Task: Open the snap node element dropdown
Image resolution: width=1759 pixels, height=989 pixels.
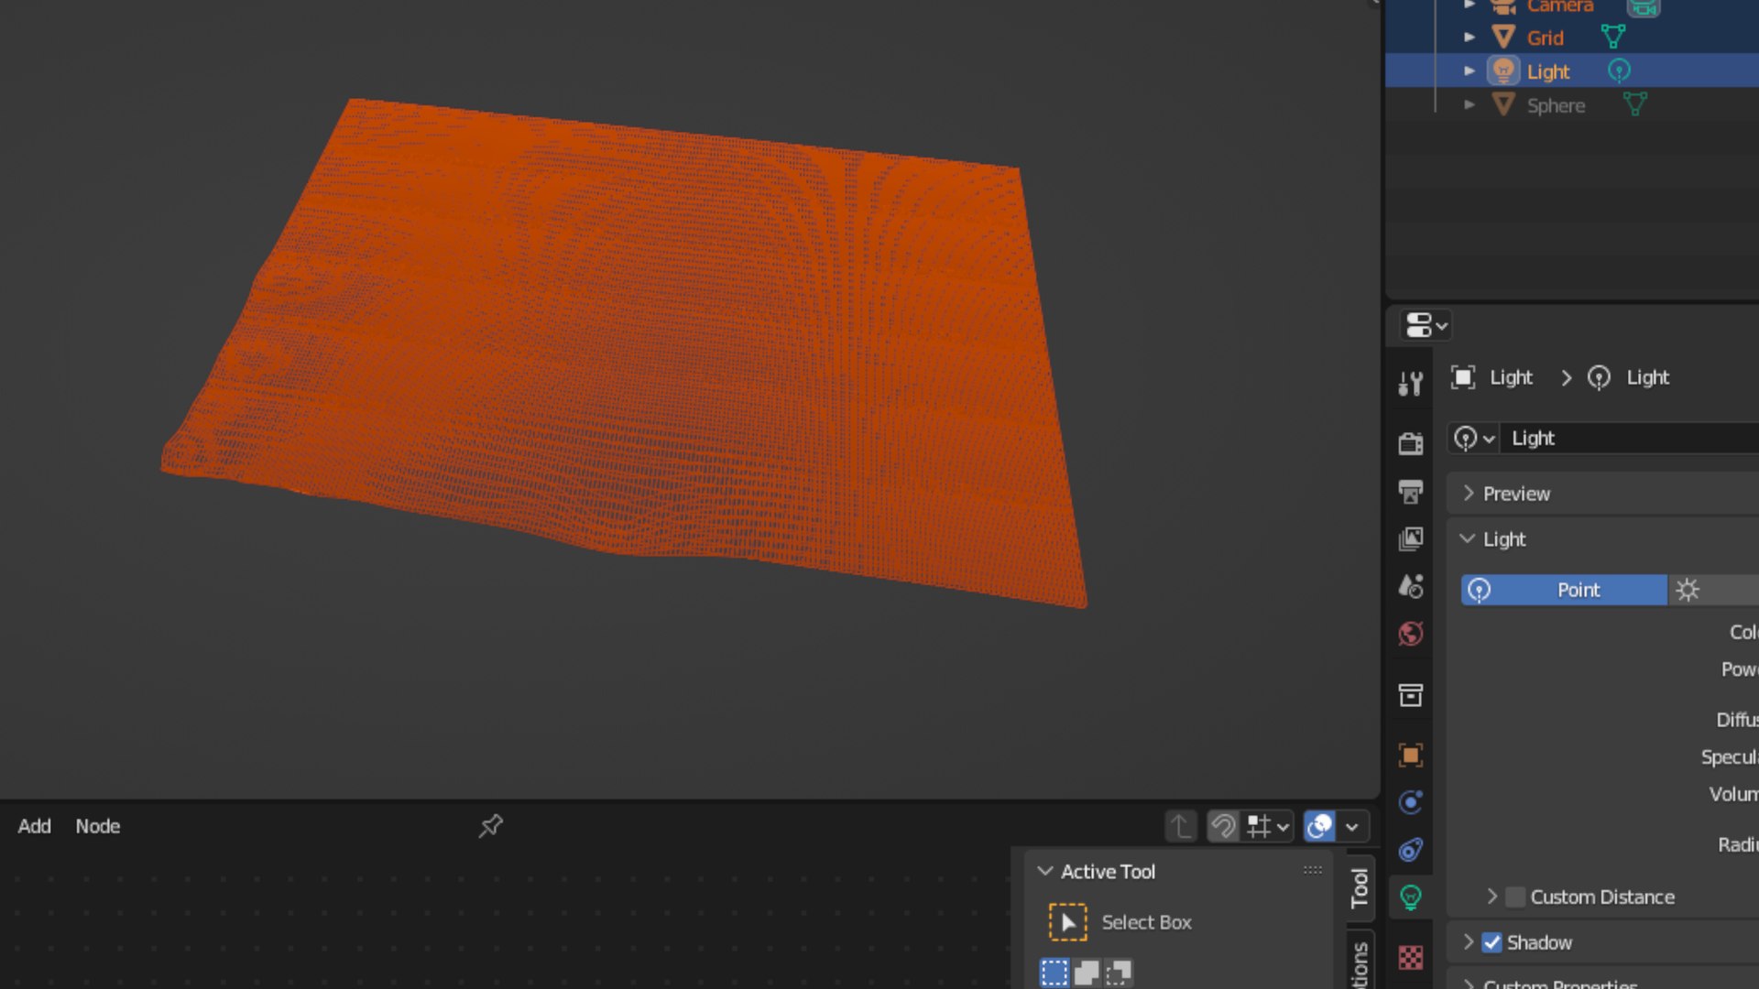Action: coord(1268,826)
